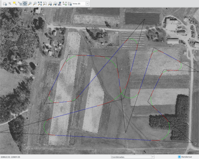Zoom to full extent with arrows icon
This screenshot has height=159, width=199.
point(40,3)
